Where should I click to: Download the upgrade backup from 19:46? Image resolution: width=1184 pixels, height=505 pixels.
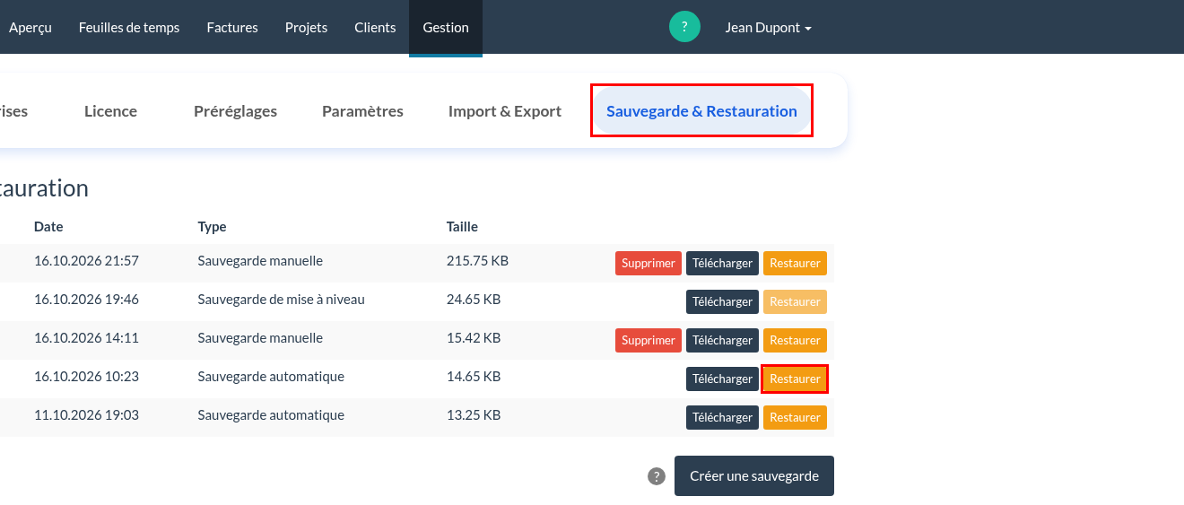tap(722, 301)
